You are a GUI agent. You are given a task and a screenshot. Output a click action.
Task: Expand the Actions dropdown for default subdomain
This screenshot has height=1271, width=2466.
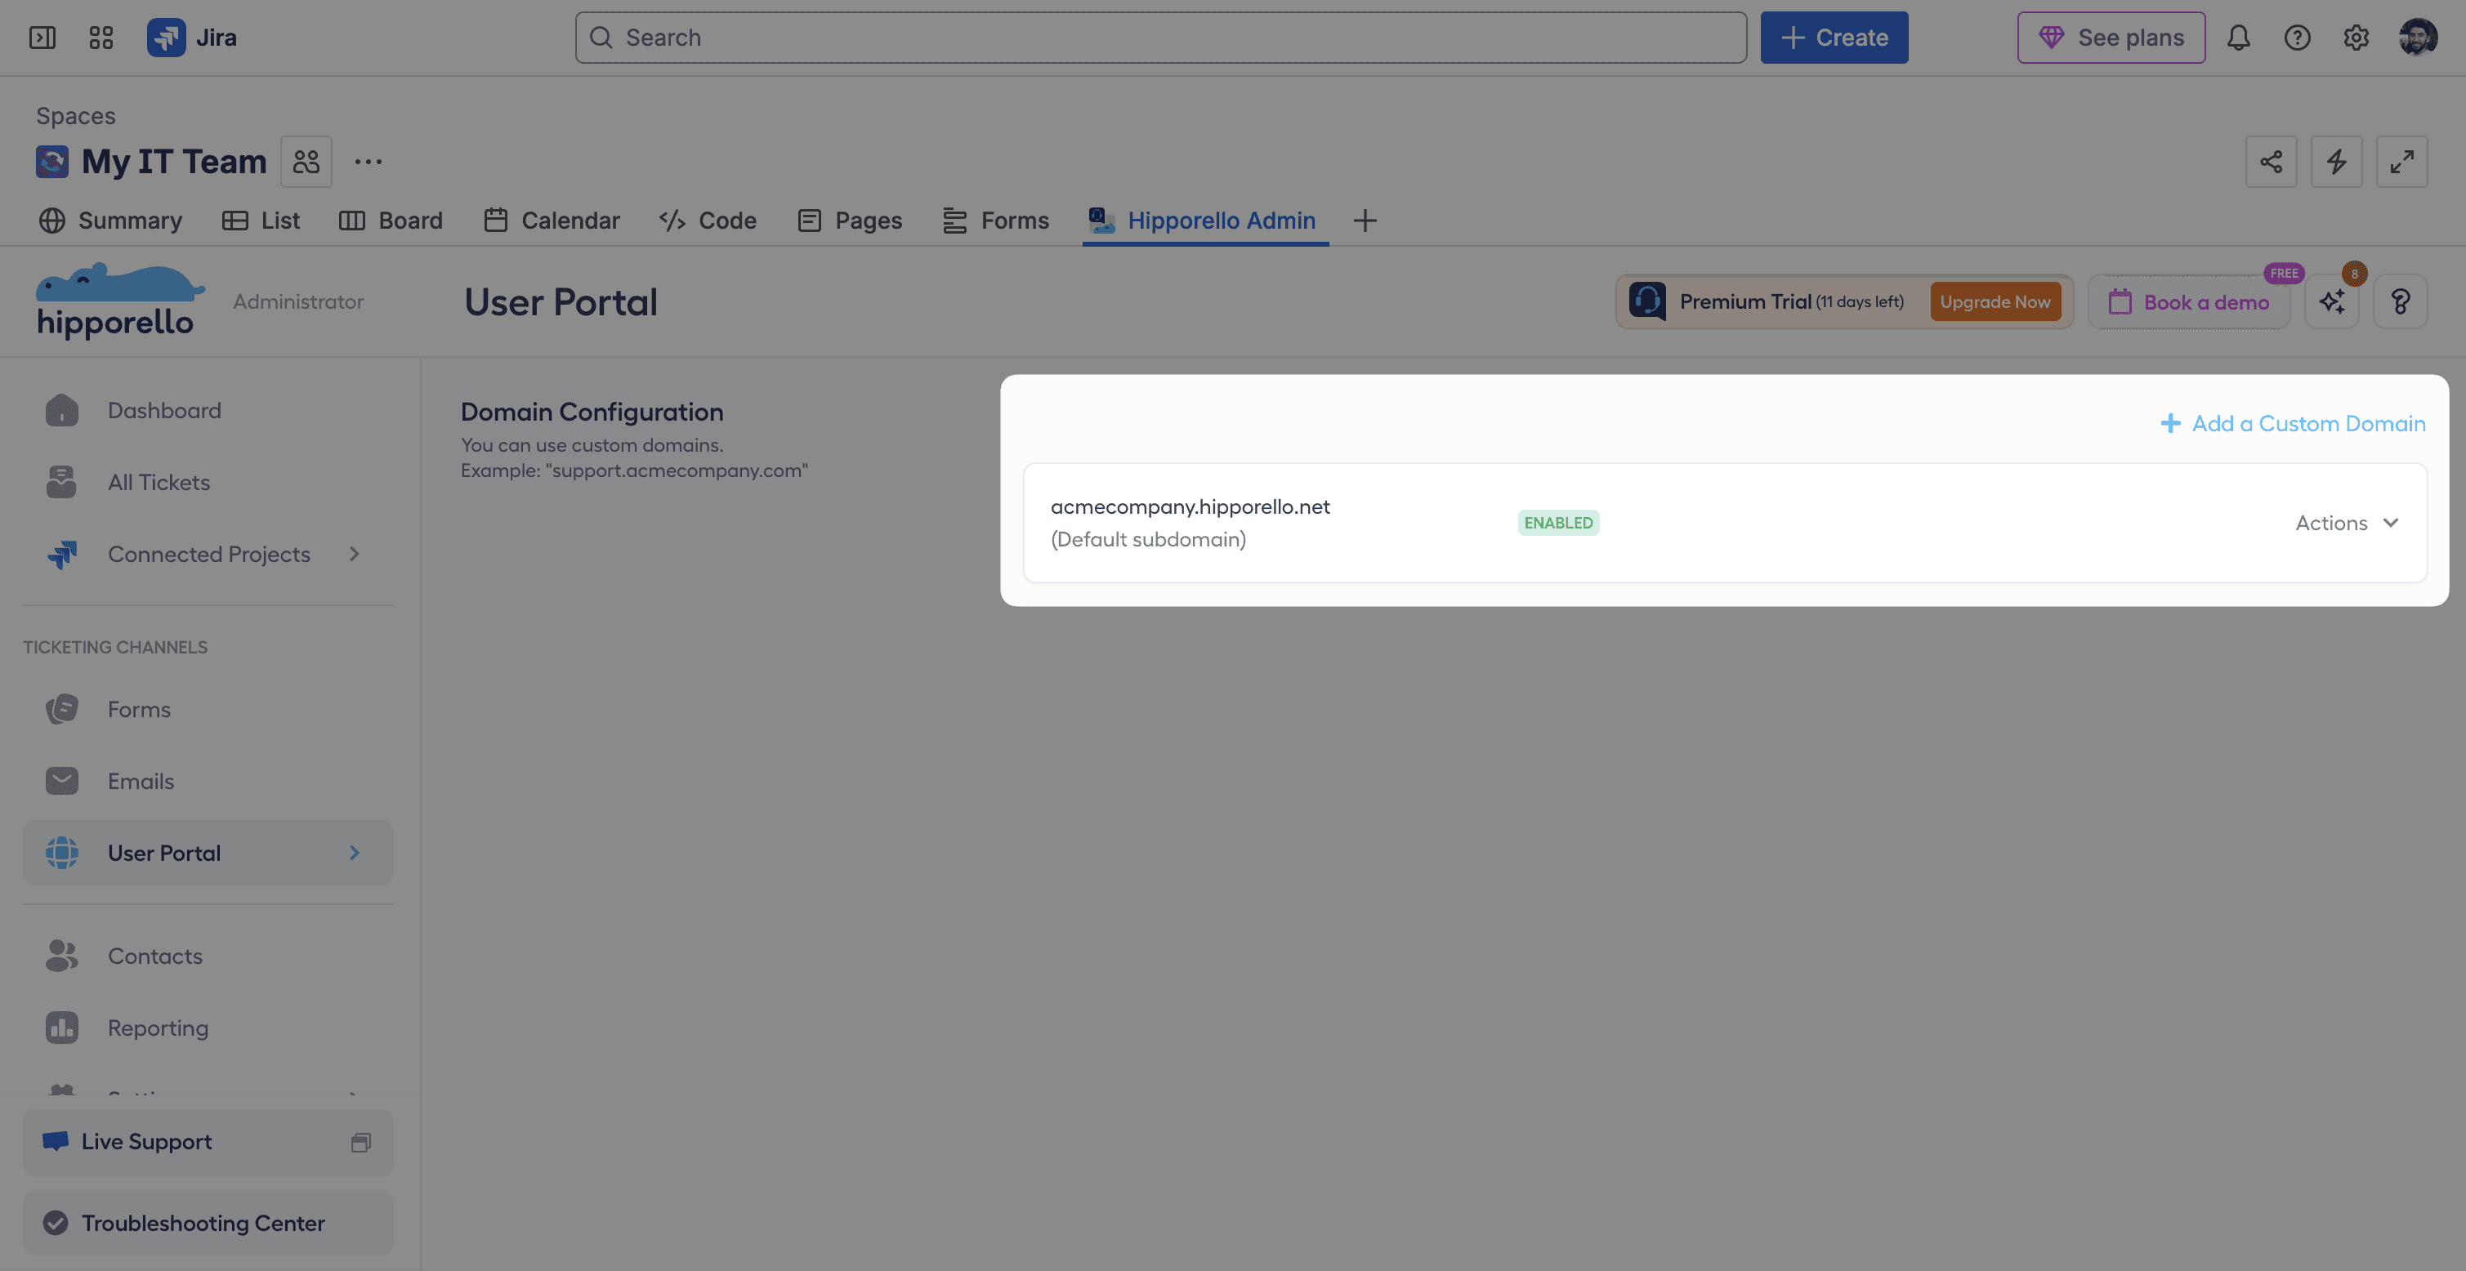coord(2347,523)
